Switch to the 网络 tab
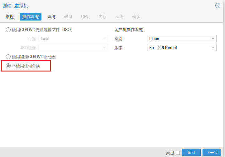The image size is (225, 157). [119, 17]
